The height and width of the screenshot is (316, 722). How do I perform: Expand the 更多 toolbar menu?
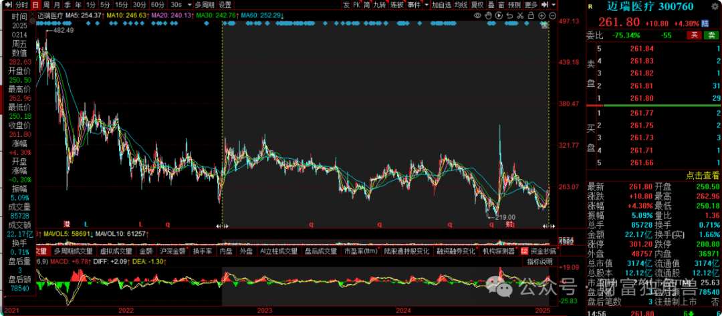pyautogui.click(x=533, y=5)
